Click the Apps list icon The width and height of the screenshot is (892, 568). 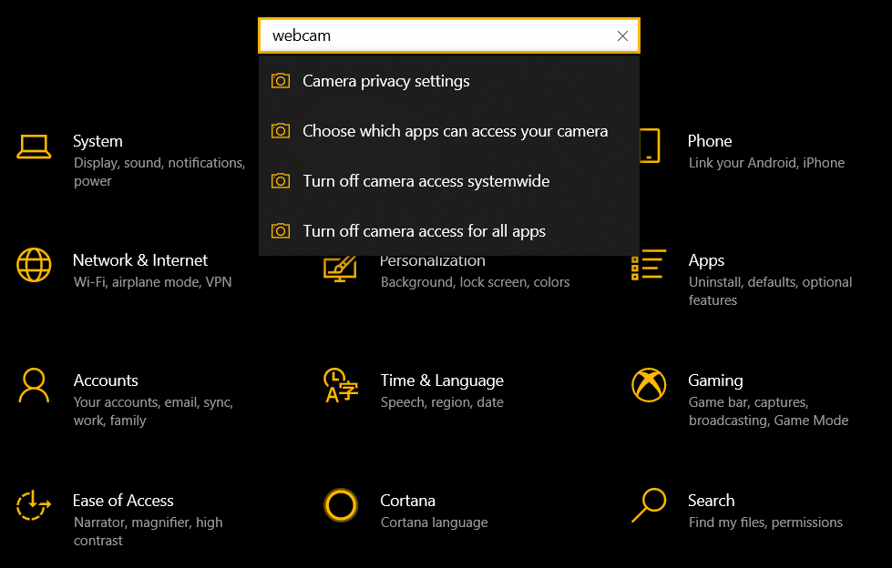coord(649,265)
